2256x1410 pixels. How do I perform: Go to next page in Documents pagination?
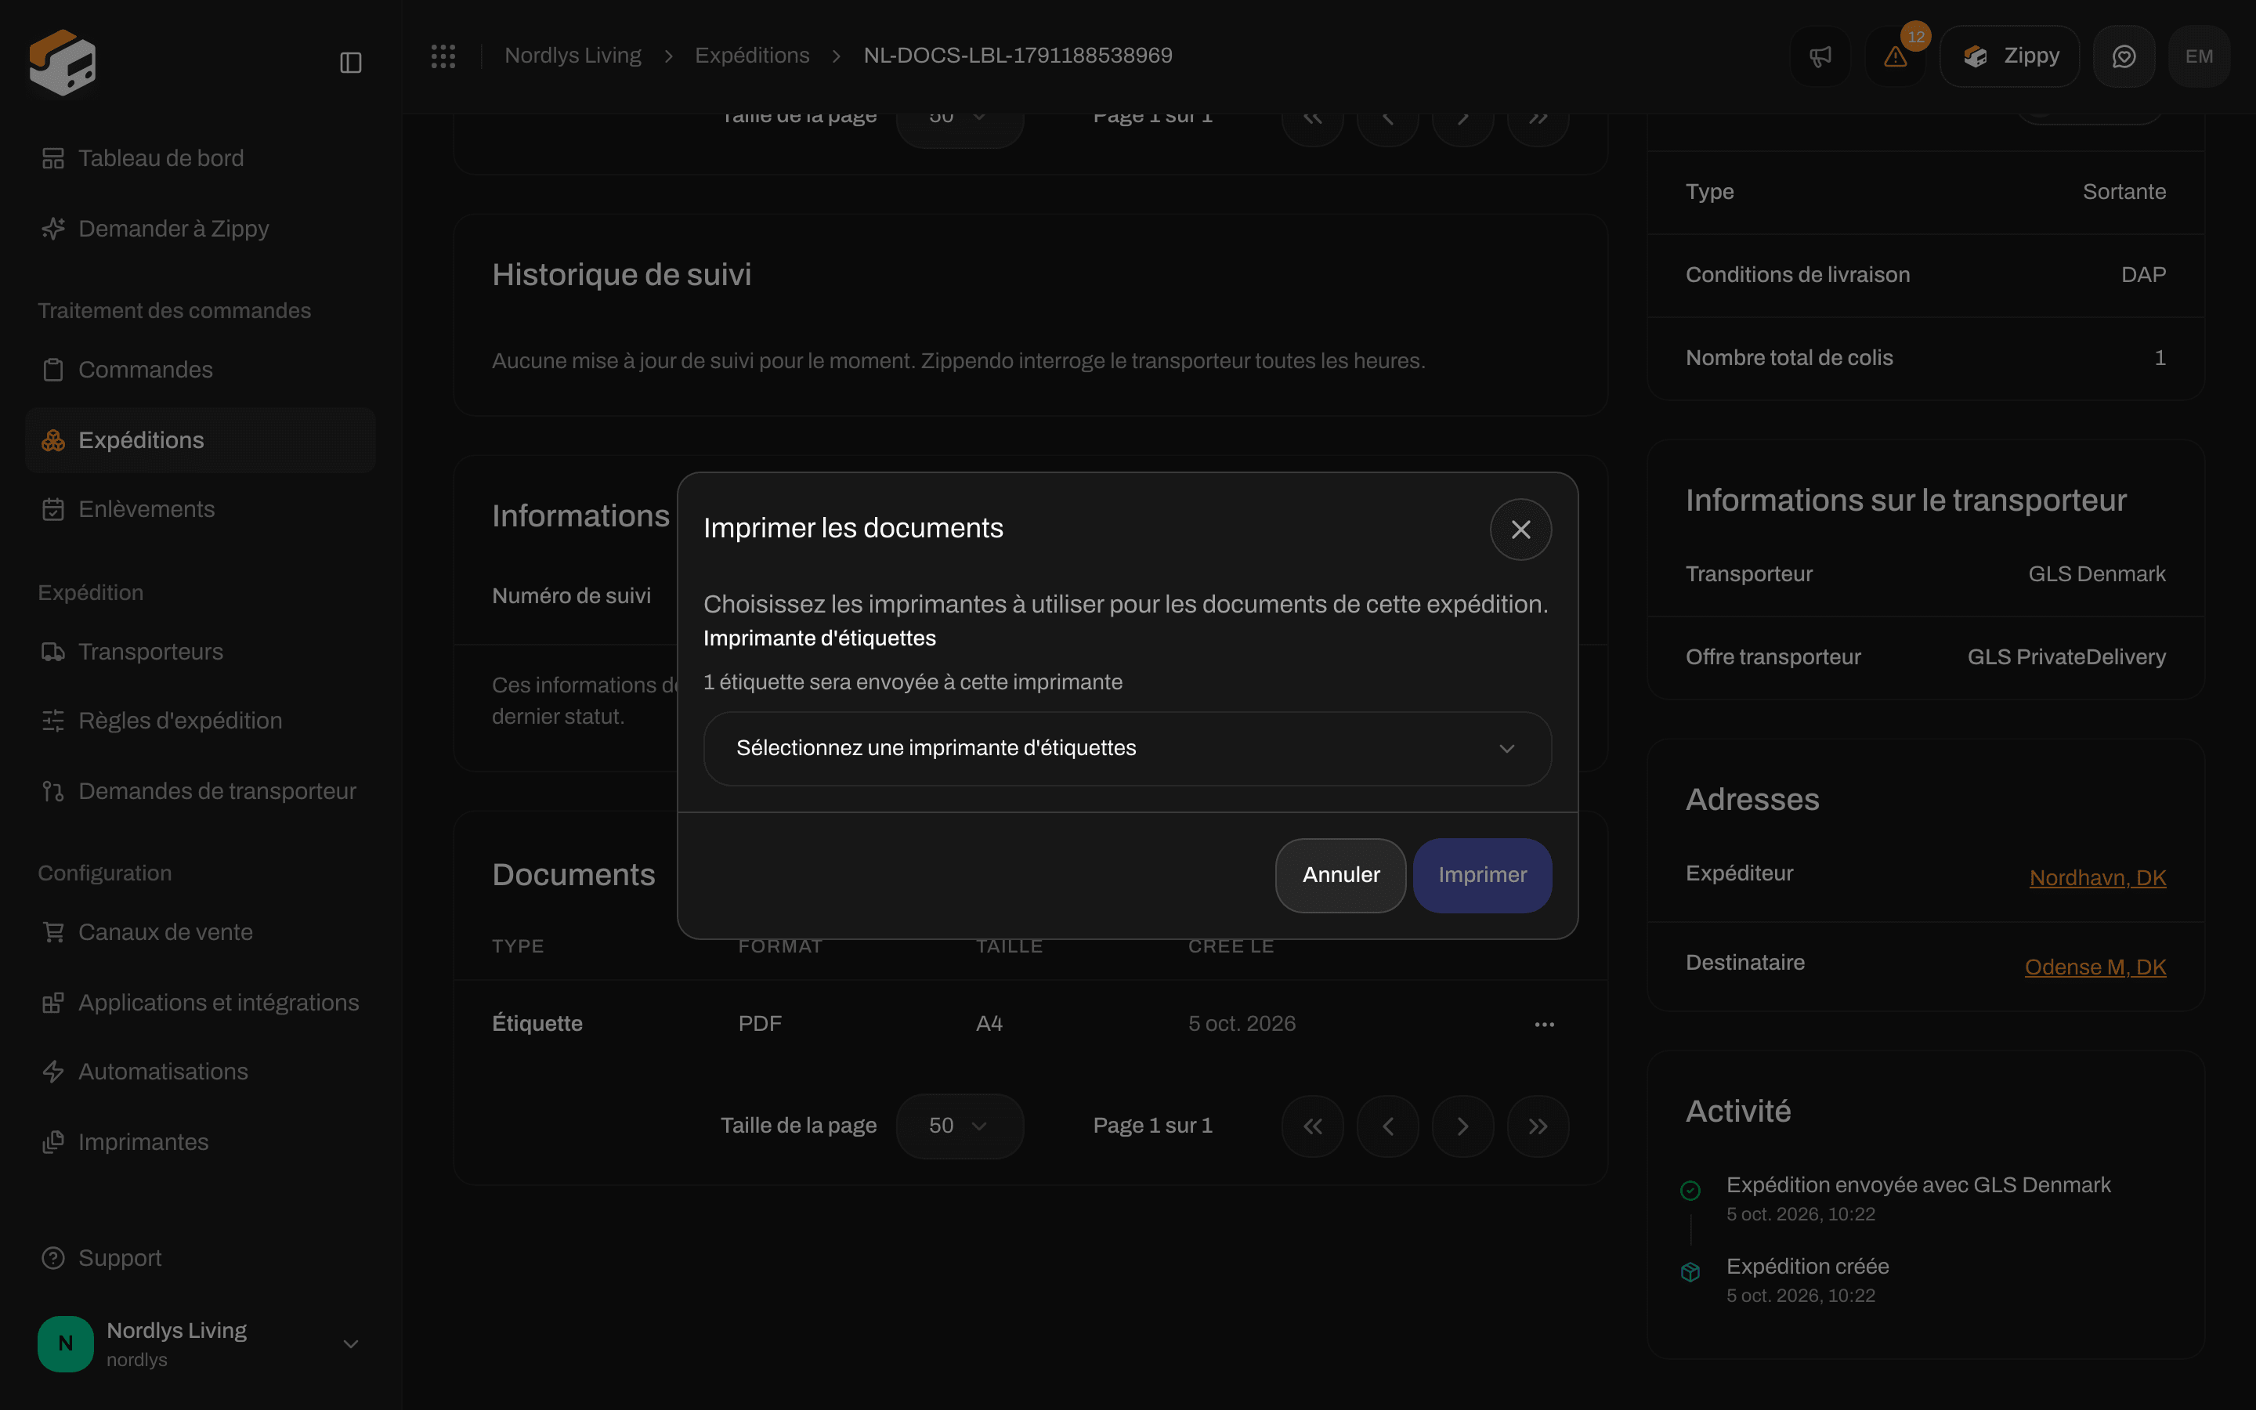[x=1462, y=1126]
